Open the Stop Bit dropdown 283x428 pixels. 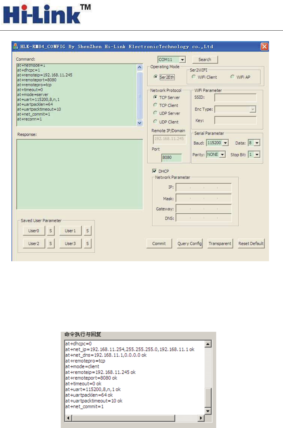[257, 155]
